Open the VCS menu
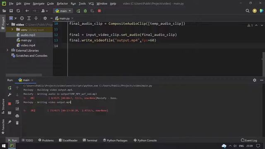This screenshot has width=265, height=149. pyautogui.click(x=91, y=4)
